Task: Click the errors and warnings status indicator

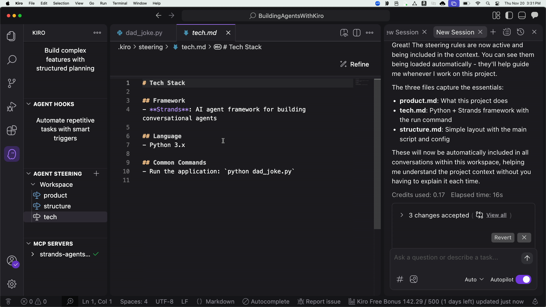Action: pos(34,302)
